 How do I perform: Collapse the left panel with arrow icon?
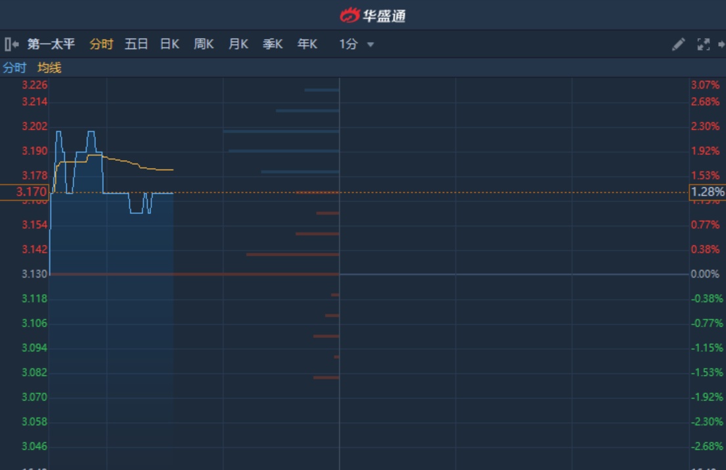coord(11,45)
